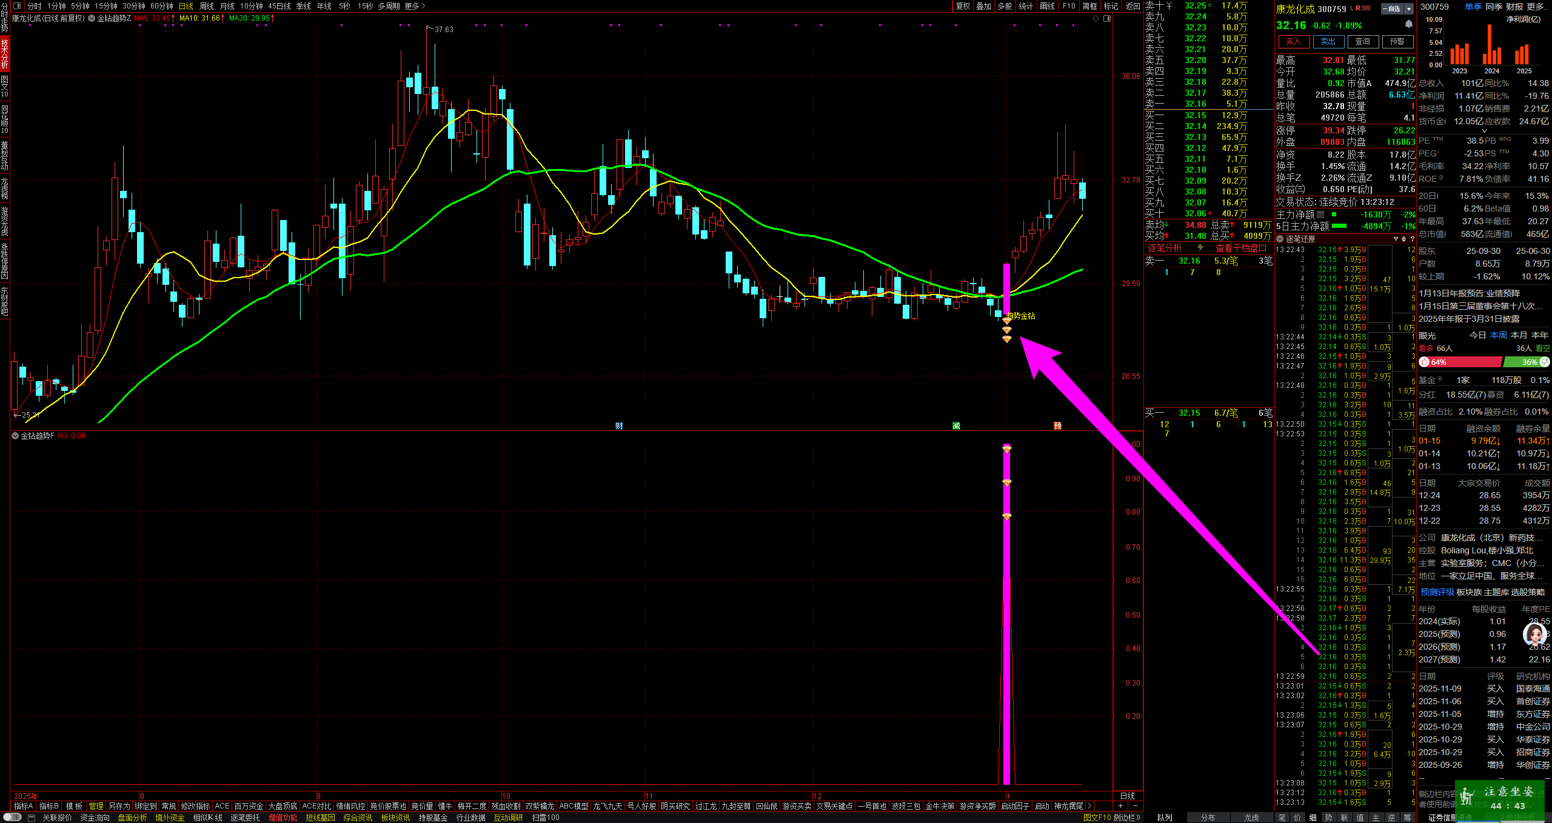Switch to the 周线 weekly period tab
1552x823 pixels.
(207, 6)
